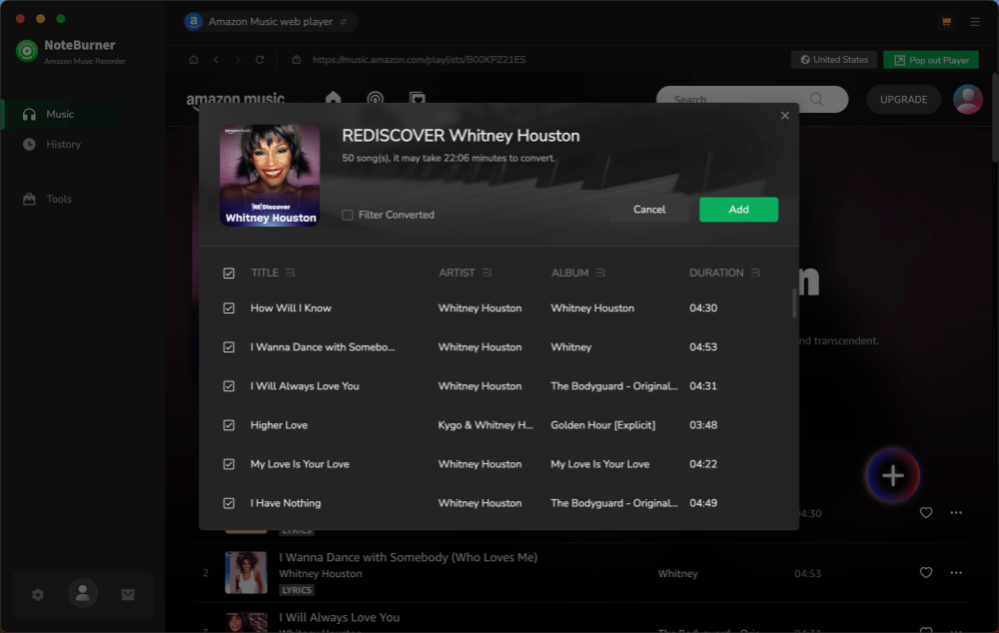Click the UPGRADE button
Image resolution: width=999 pixels, height=633 pixels.
pos(903,100)
